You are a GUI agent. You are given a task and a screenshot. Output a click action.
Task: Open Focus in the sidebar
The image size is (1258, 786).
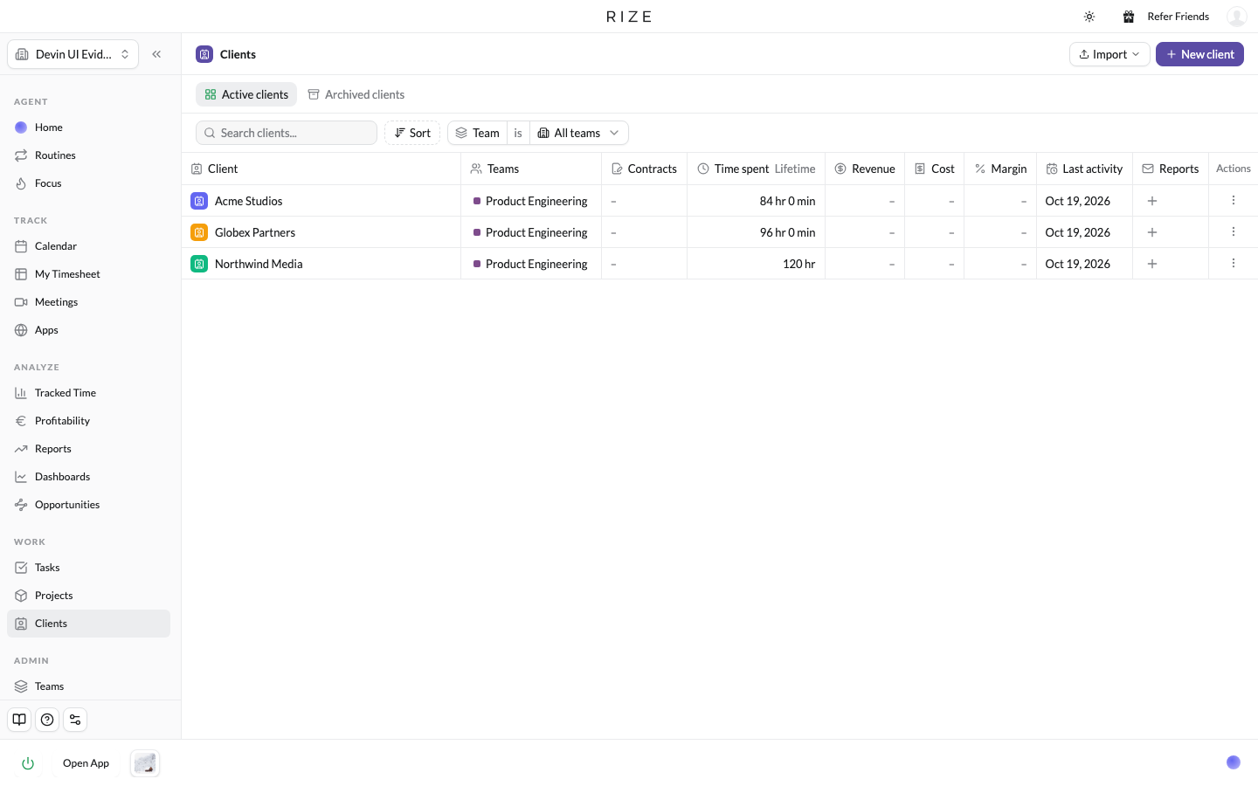(88, 183)
